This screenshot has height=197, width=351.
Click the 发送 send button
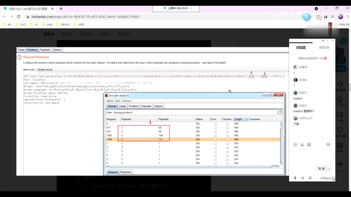pos(321,169)
